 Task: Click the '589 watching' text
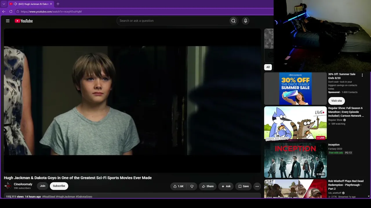click(338, 124)
